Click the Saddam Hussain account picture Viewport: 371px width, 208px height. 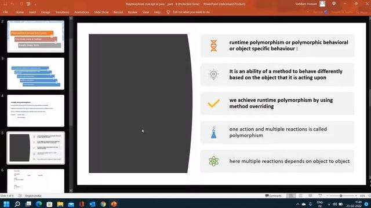point(322,4)
